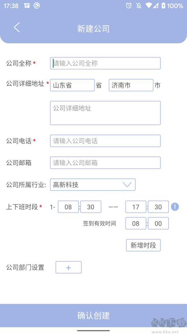This screenshot has height=334, width=187.
Task: Click the plus button for 公司部门设置
Action: pos(68,267)
